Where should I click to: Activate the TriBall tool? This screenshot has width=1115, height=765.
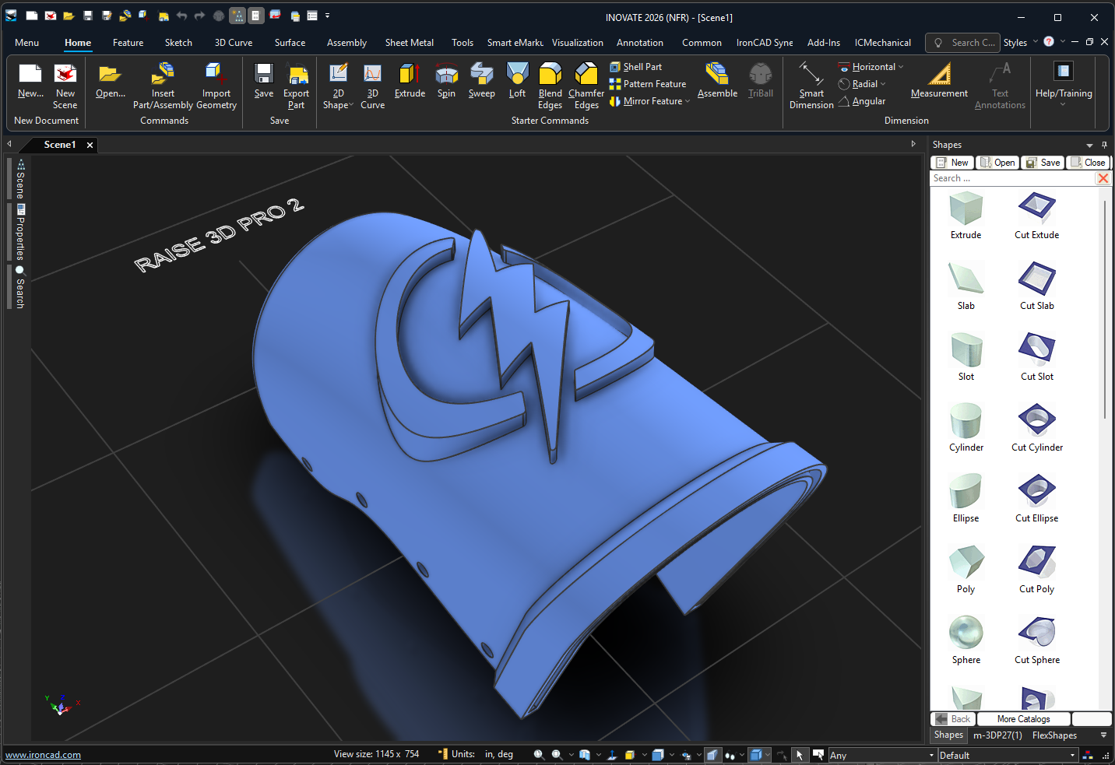click(761, 81)
